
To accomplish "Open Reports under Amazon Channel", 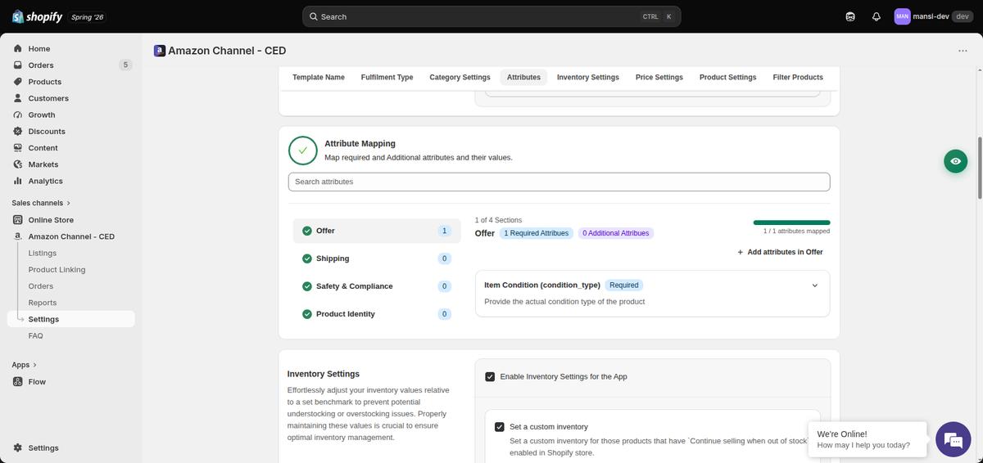I will 43,303.
